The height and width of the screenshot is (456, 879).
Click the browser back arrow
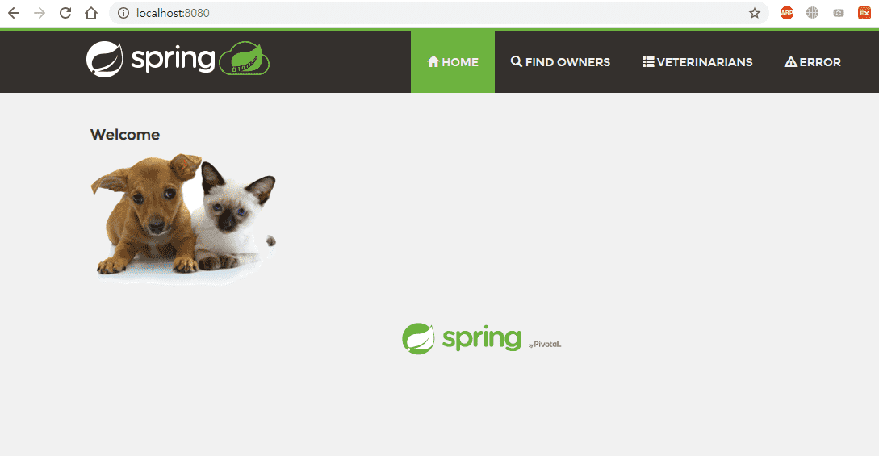[14, 13]
